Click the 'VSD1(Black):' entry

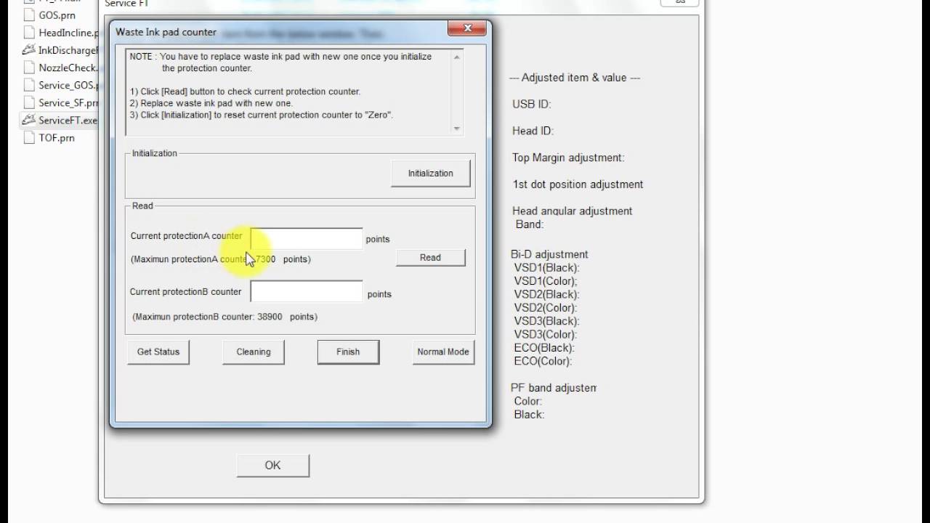click(546, 267)
